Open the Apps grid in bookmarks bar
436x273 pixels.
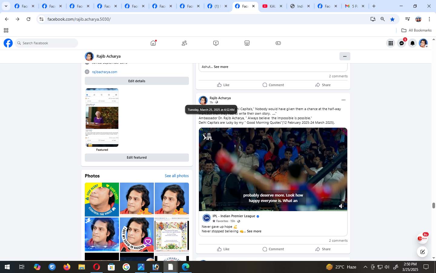(6, 30)
